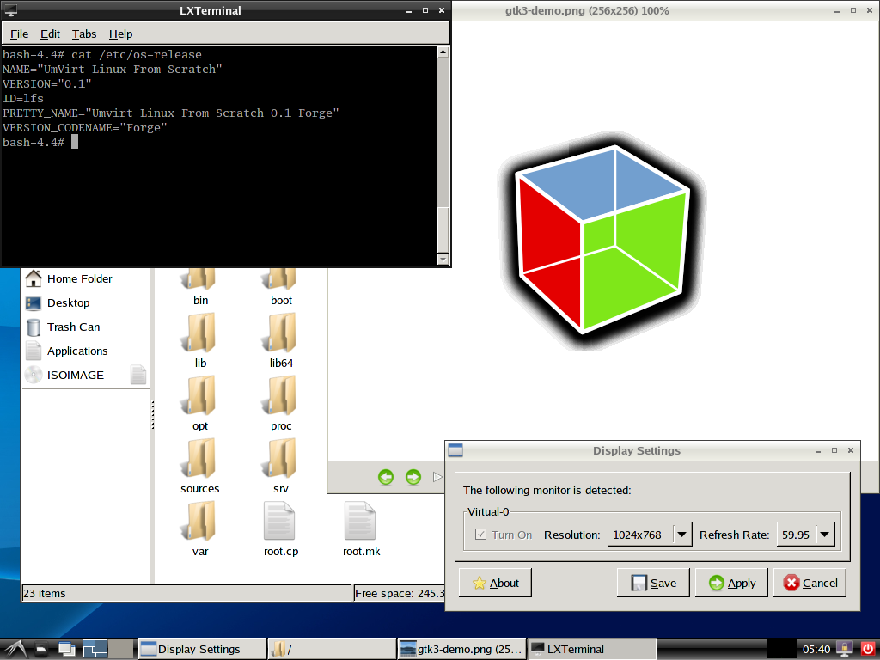Click the Apply button
880x660 pixels.
click(x=731, y=583)
